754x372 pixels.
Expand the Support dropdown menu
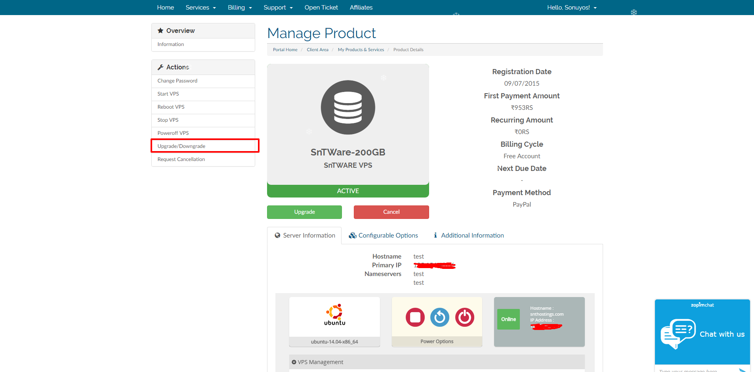pyautogui.click(x=278, y=8)
